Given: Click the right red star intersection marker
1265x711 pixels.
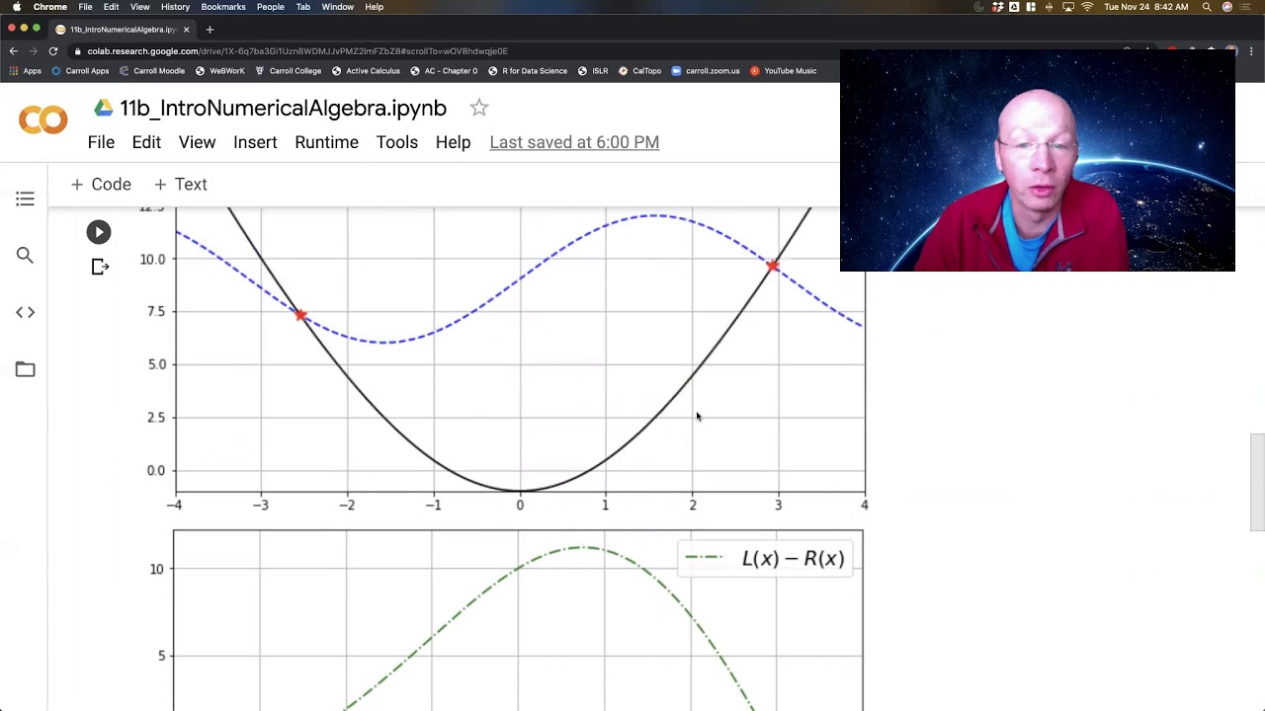Looking at the screenshot, I should tap(773, 265).
